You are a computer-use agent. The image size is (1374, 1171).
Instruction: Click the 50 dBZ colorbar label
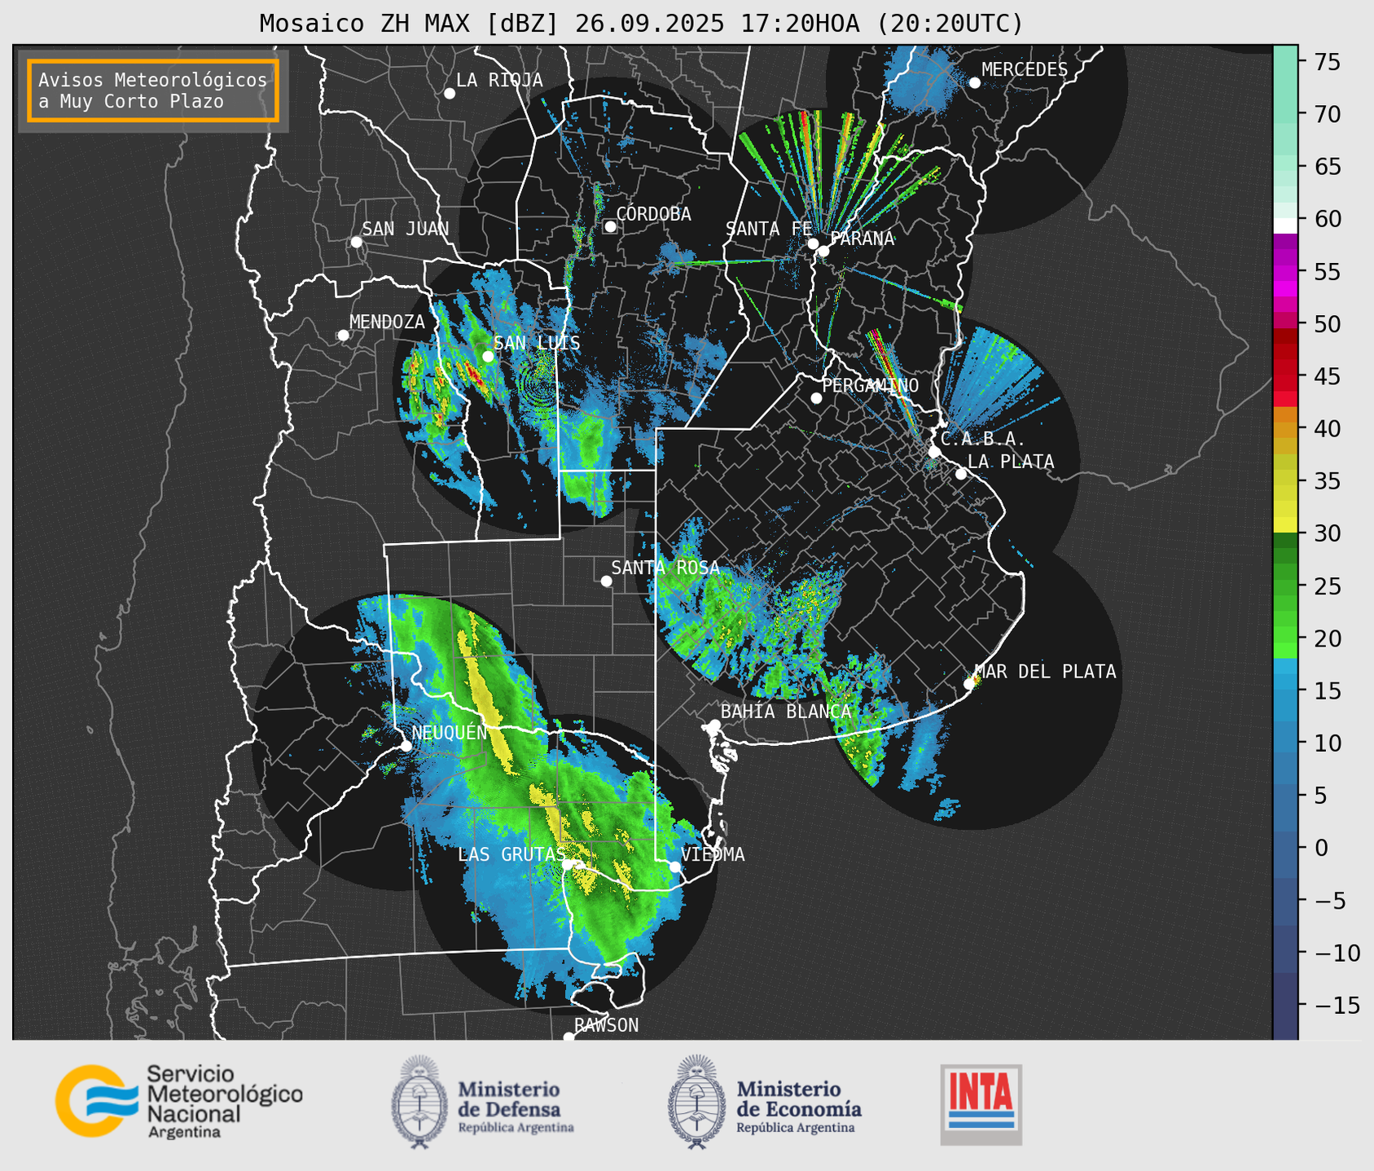pyautogui.click(x=1327, y=324)
